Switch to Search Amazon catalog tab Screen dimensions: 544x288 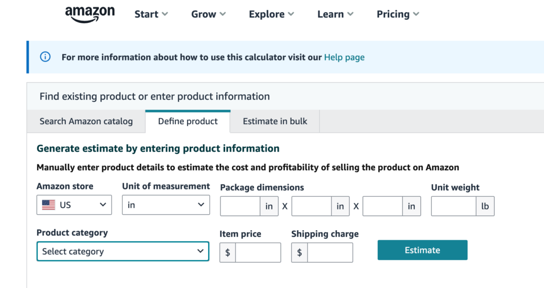coord(86,121)
